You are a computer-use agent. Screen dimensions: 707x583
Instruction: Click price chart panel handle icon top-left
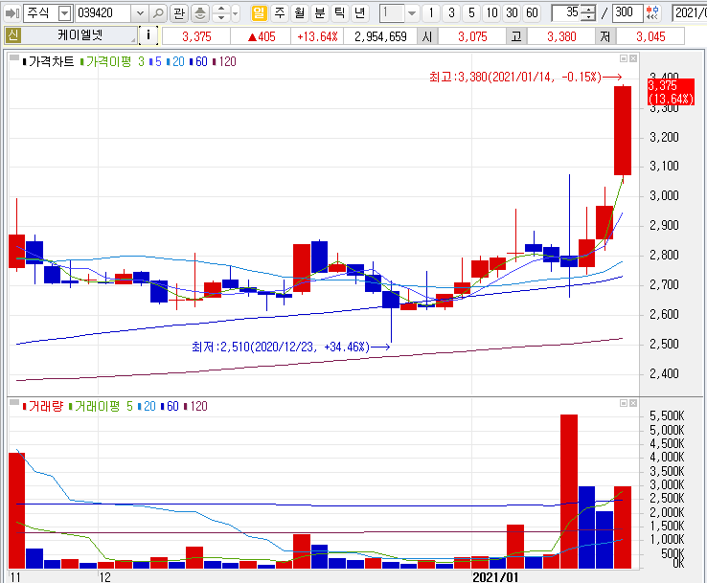point(14,57)
